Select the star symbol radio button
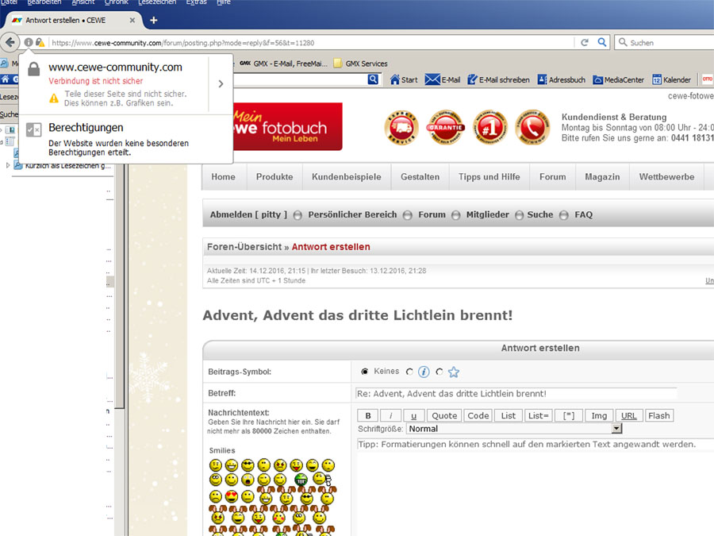Image resolution: width=714 pixels, height=536 pixels. click(439, 372)
